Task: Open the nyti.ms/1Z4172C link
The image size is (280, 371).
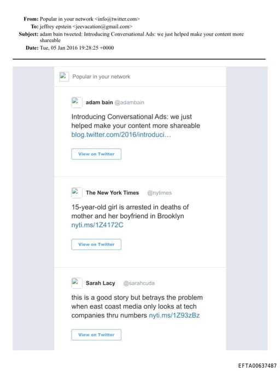Action: pos(97,225)
